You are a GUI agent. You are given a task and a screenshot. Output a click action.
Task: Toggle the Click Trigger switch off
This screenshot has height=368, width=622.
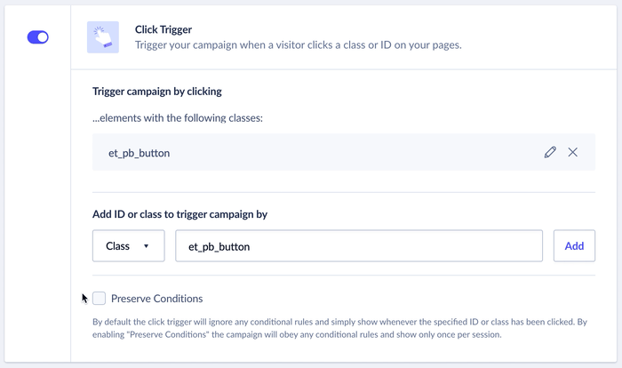37,37
